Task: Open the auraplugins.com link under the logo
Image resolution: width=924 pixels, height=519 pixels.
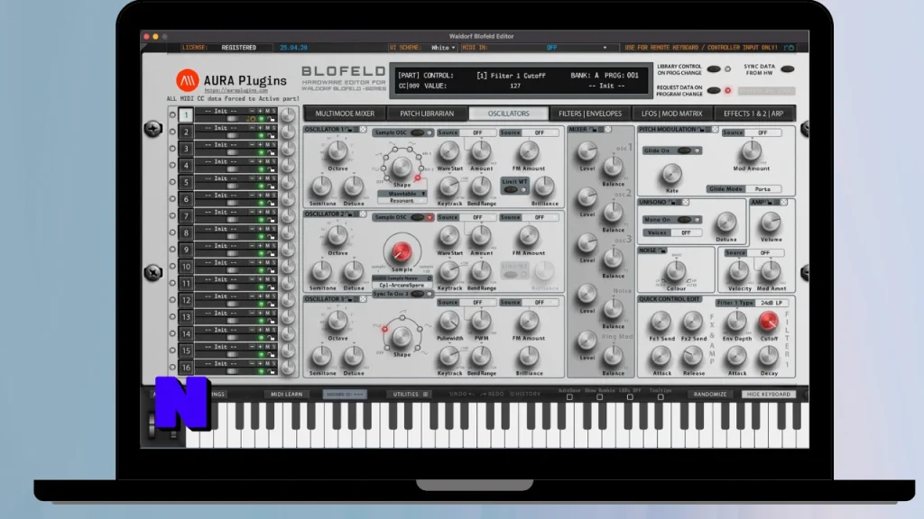Action: [236, 91]
